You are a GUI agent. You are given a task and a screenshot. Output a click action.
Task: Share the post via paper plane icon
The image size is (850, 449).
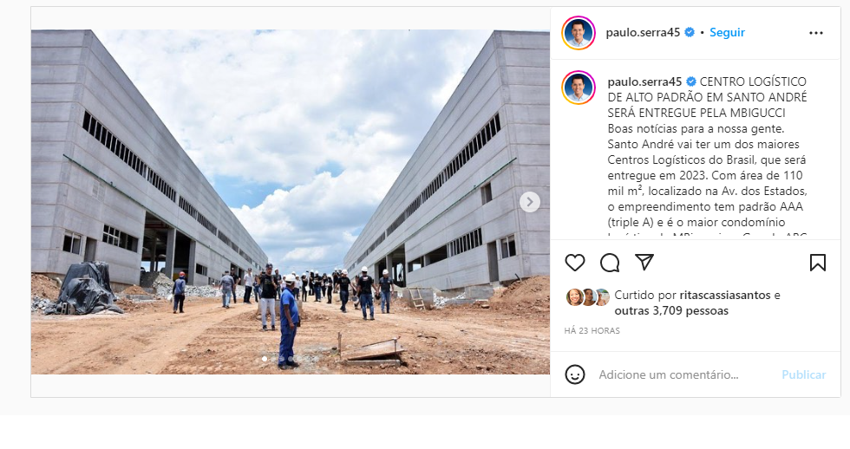pos(644,262)
